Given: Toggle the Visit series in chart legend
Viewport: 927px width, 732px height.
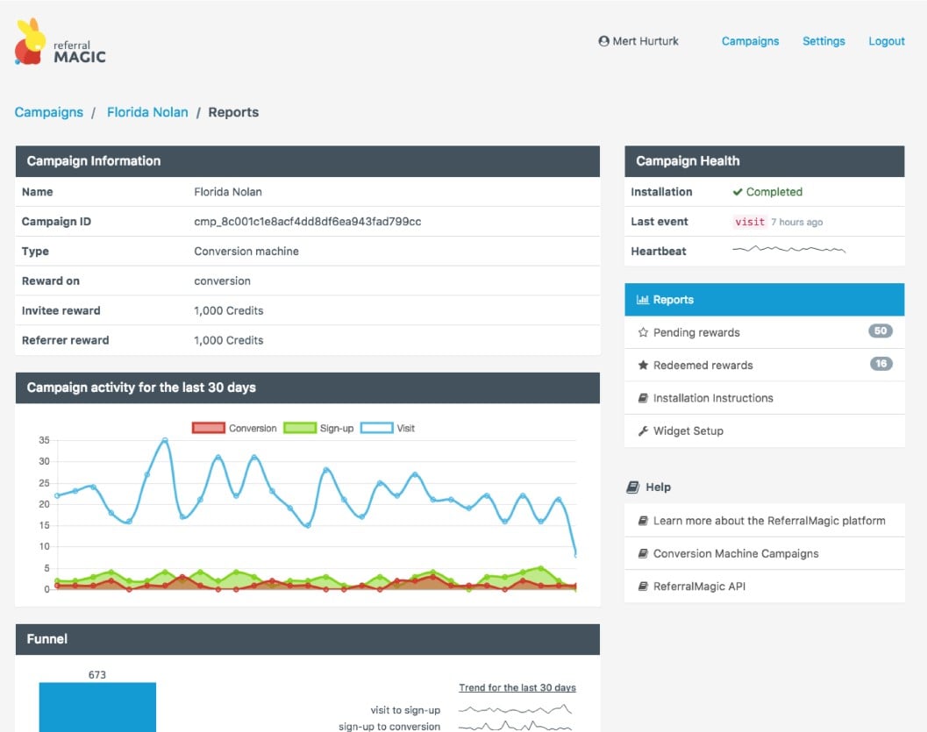Looking at the screenshot, I should (x=388, y=429).
